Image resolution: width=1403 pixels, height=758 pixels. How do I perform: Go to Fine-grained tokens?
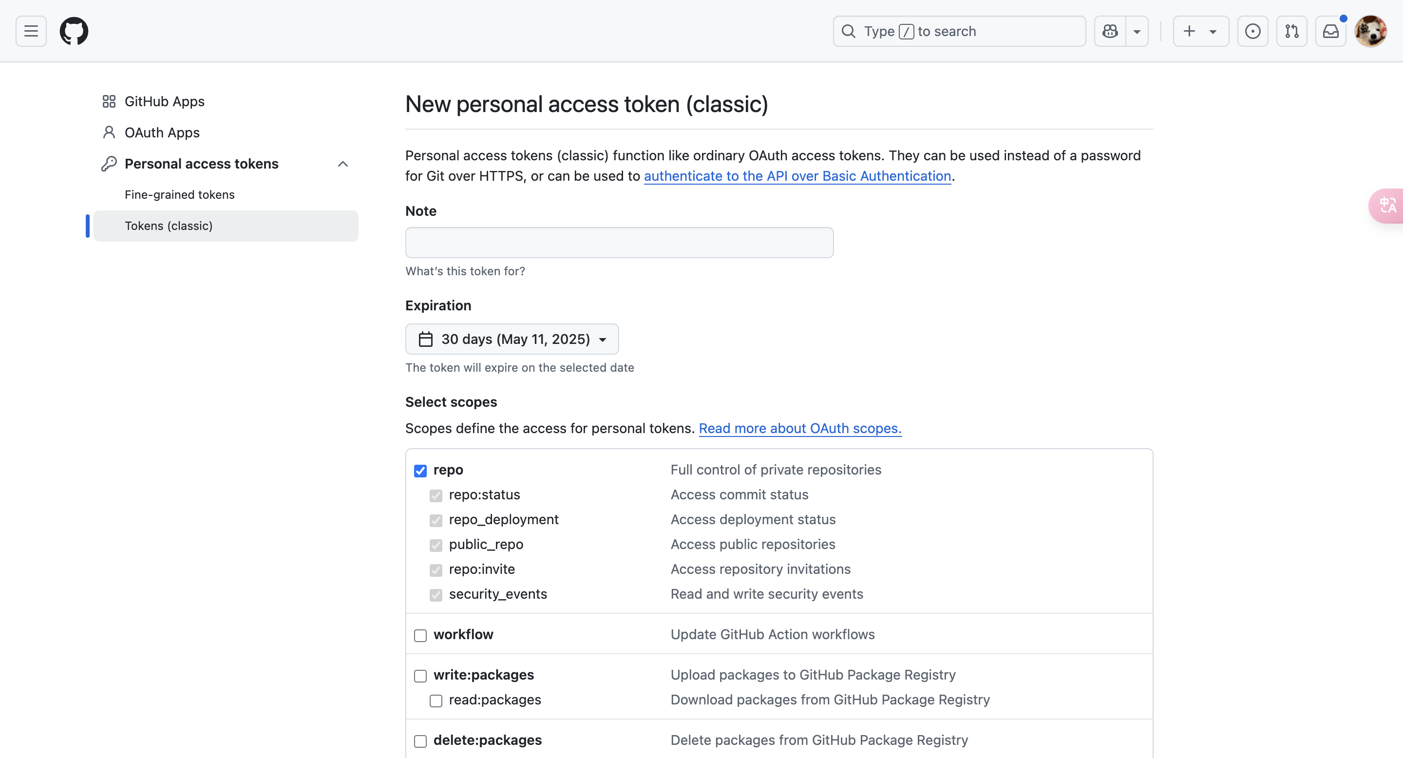179,194
